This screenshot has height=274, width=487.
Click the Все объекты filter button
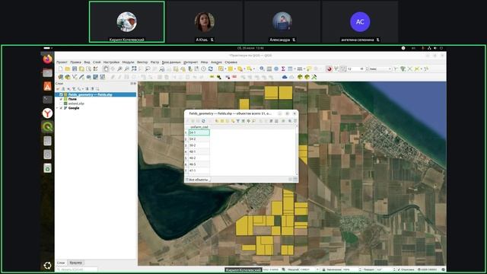pos(198,180)
